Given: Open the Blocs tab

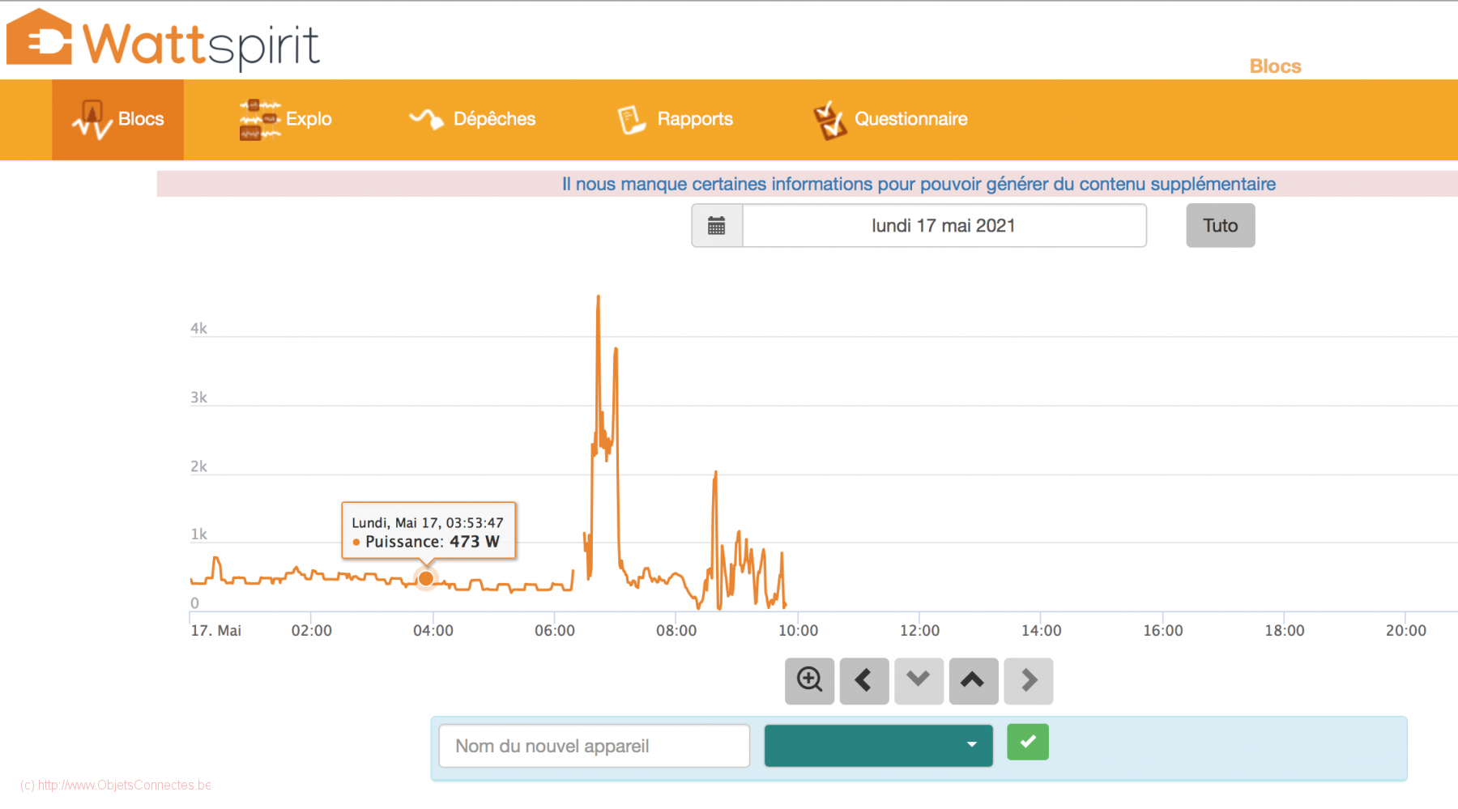Looking at the screenshot, I should pyautogui.click(x=118, y=120).
